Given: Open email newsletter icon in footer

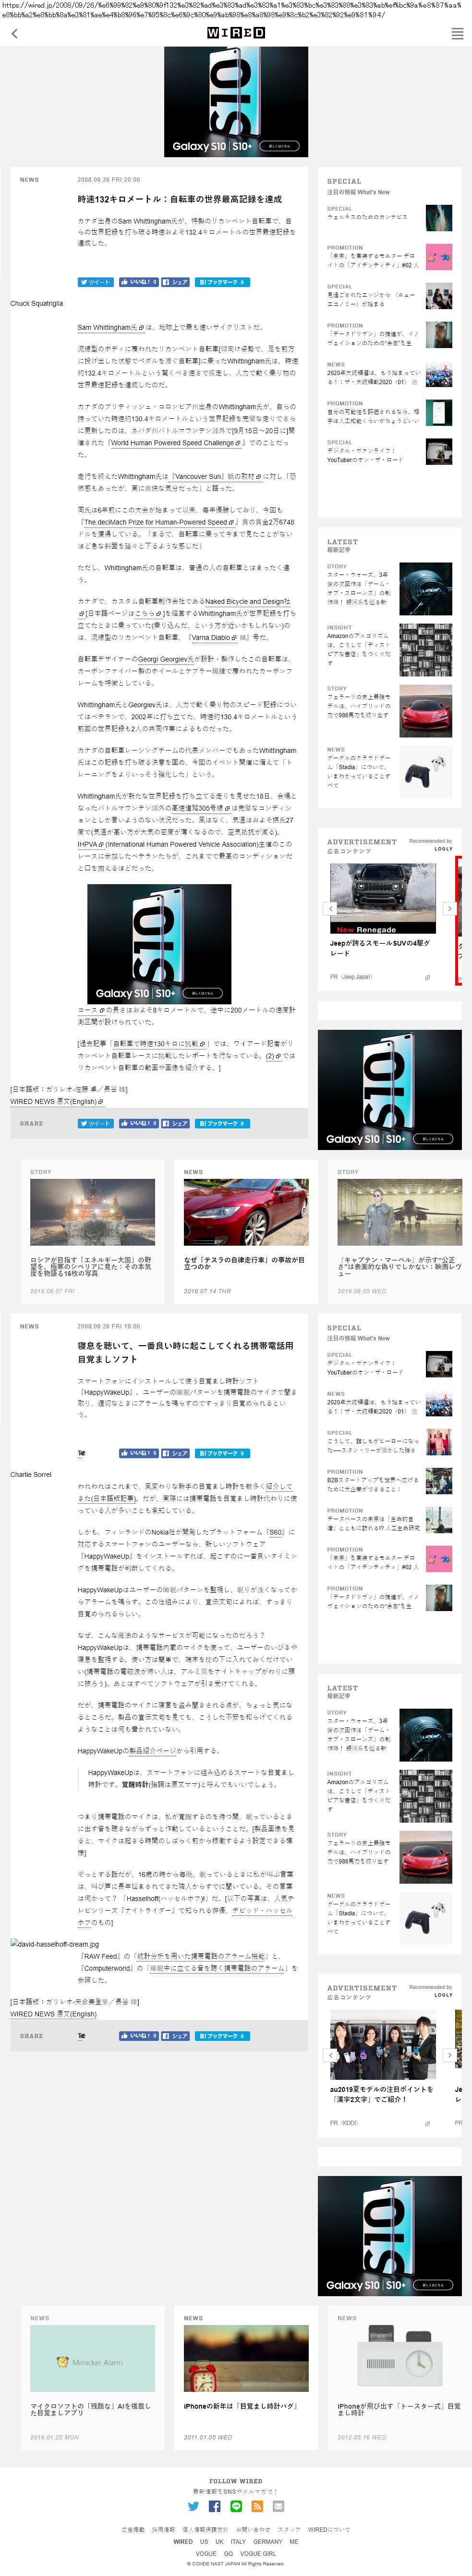Looking at the screenshot, I should point(278,2506).
